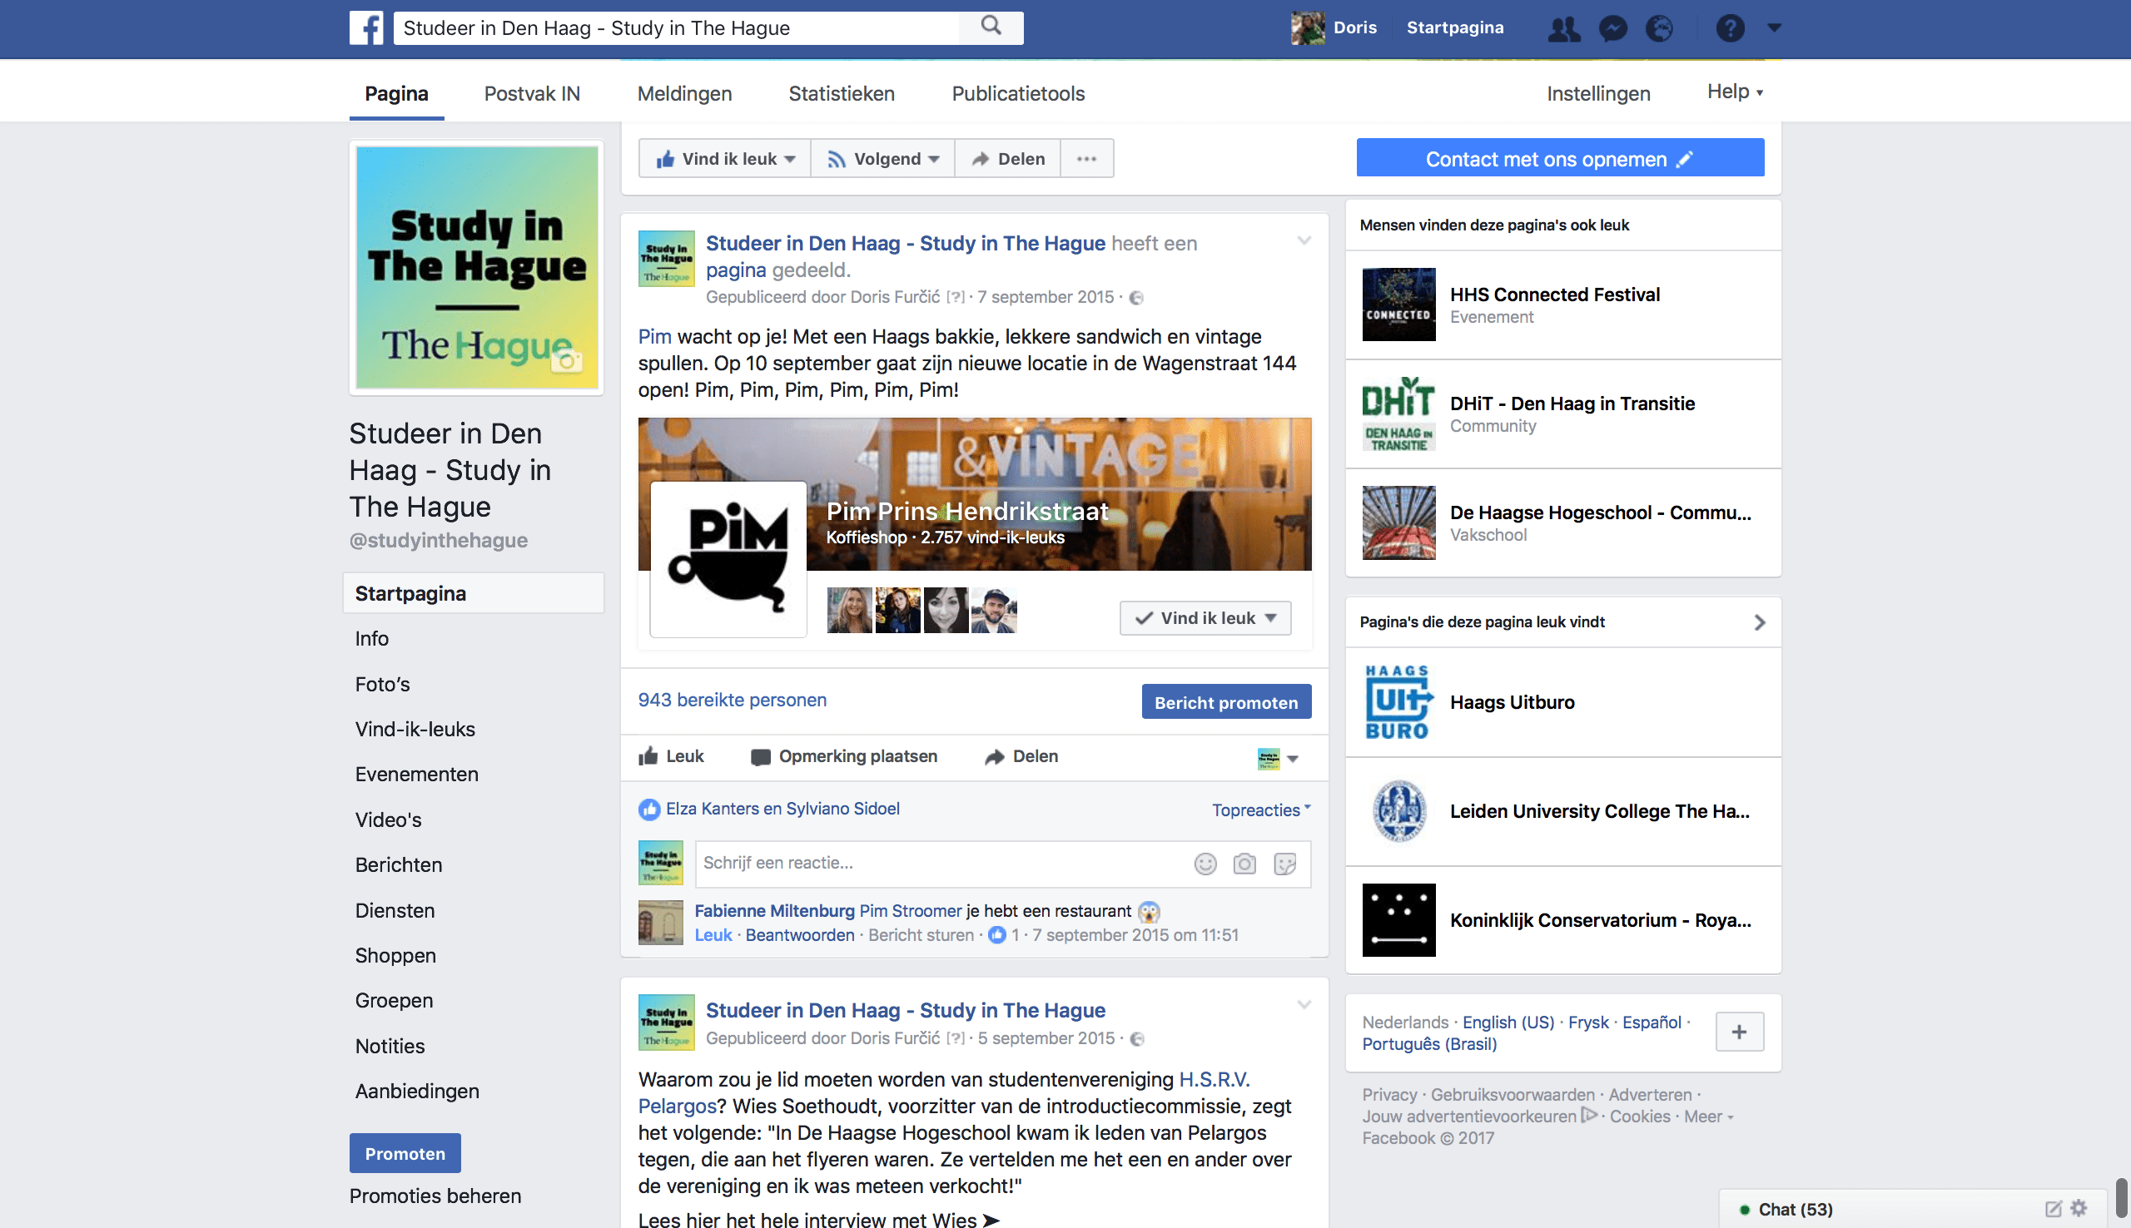The width and height of the screenshot is (2131, 1228).
Task: Open the Messenger messages icon
Action: (x=1612, y=28)
